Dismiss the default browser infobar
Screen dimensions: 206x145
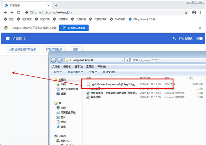point(200,28)
